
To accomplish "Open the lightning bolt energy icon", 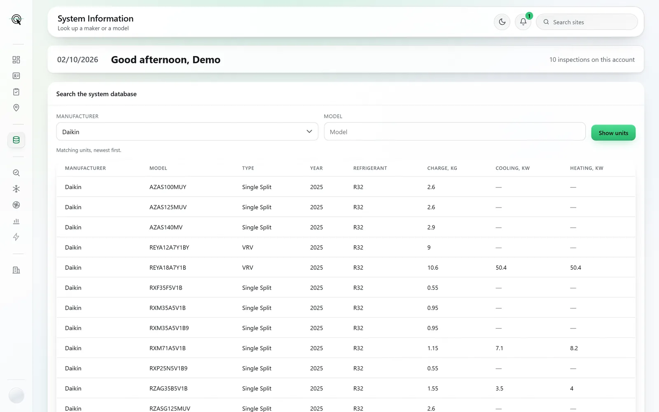I will coord(16,237).
